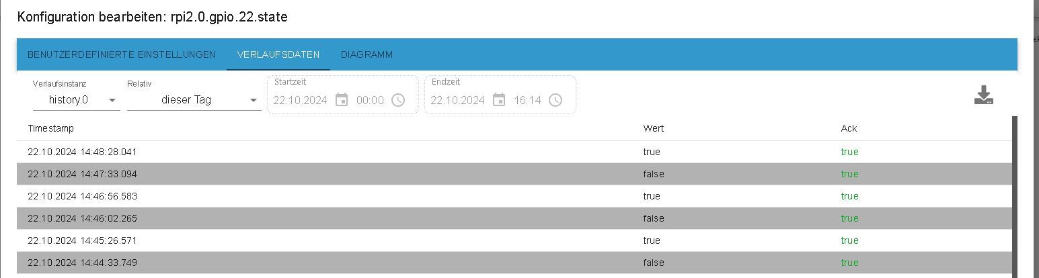
Task: Select the row with timestamp 14:47:33.094
Action: point(514,174)
